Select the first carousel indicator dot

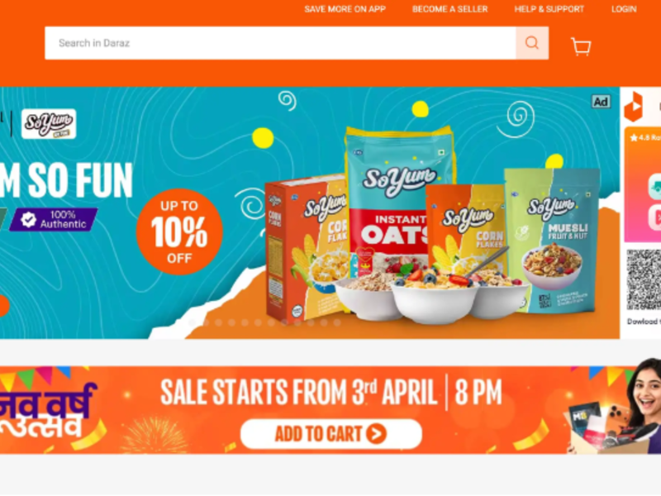193,322
